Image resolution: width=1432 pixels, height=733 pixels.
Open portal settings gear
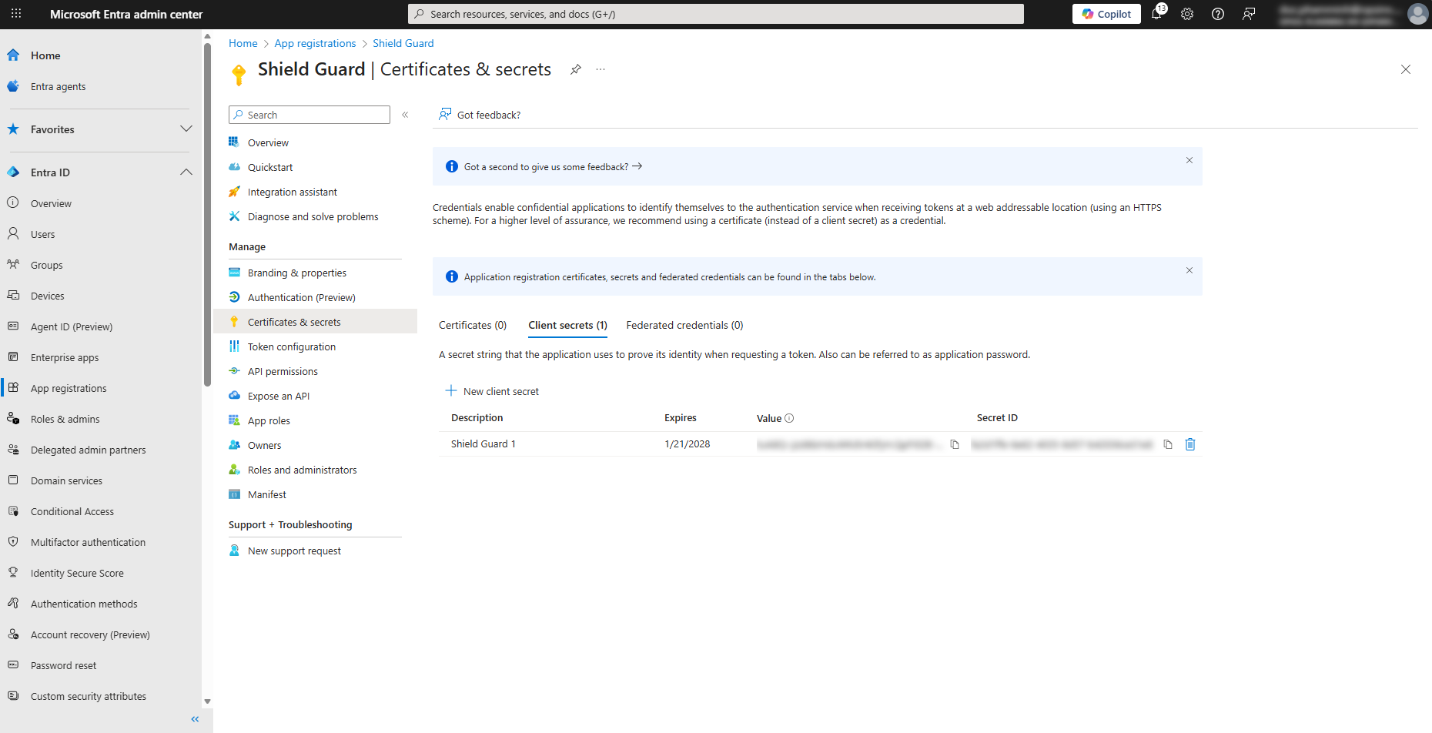[x=1187, y=14]
